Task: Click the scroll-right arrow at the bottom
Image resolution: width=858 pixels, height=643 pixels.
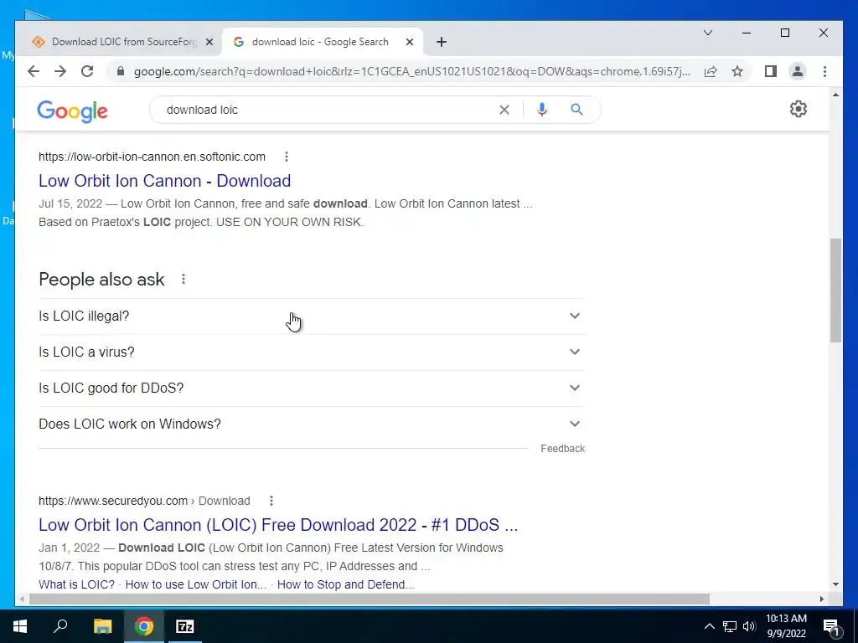Action: click(x=822, y=599)
